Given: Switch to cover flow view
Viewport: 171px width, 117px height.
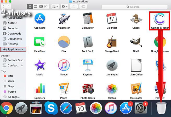Looking at the screenshot, I should [x=47, y=6].
